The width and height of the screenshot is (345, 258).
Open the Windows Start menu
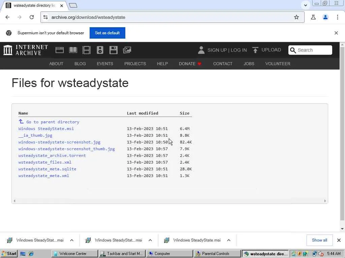click(9, 254)
